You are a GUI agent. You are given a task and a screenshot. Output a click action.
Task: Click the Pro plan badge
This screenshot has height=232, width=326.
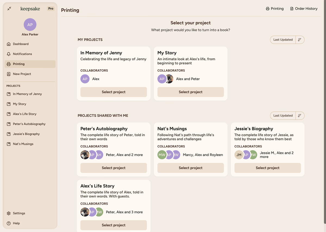tap(51, 9)
